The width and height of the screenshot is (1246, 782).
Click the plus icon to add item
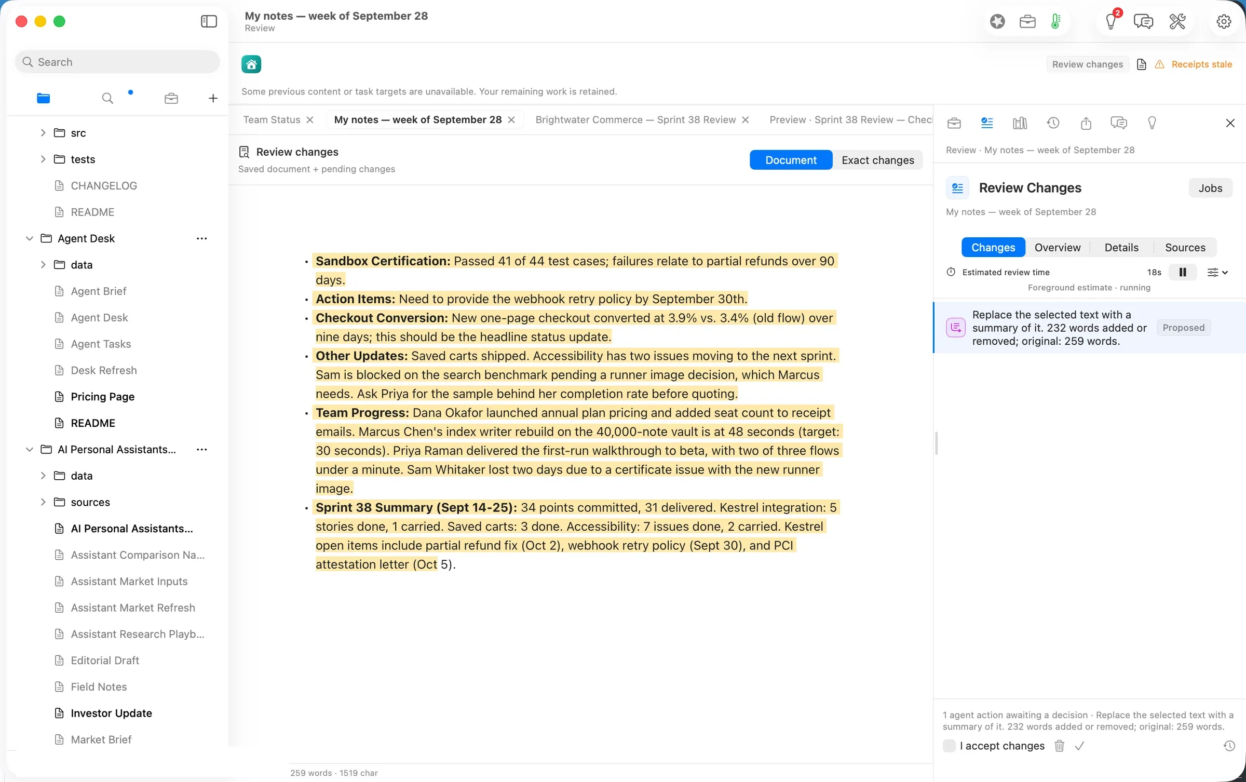pyautogui.click(x=213, y=98)
